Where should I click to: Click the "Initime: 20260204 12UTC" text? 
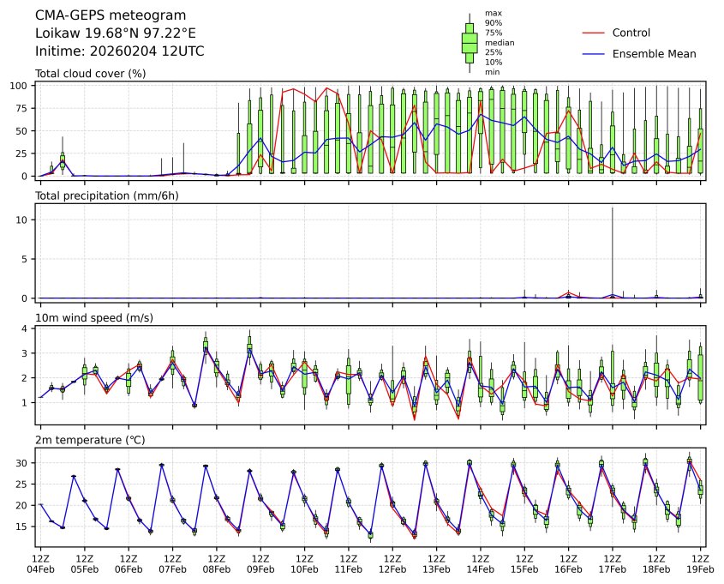click(119, 51)
